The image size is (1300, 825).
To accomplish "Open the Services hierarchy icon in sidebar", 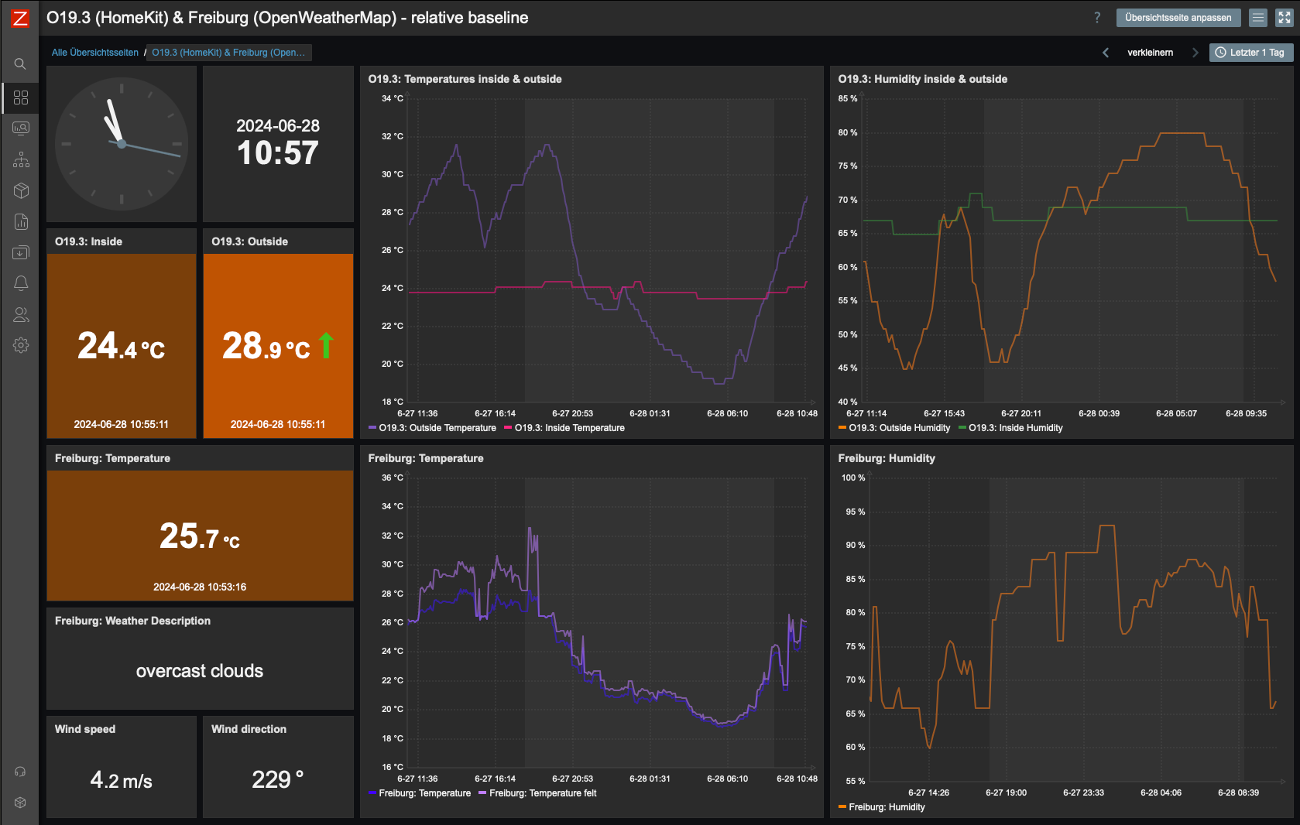I will [21, 159].
